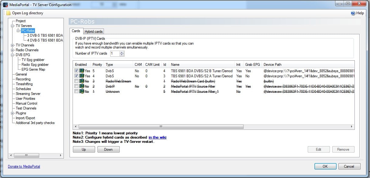Screen dimensions: 370x178
Task: Open Additional 3rd party checks tree item
Action: coord(35,123)
